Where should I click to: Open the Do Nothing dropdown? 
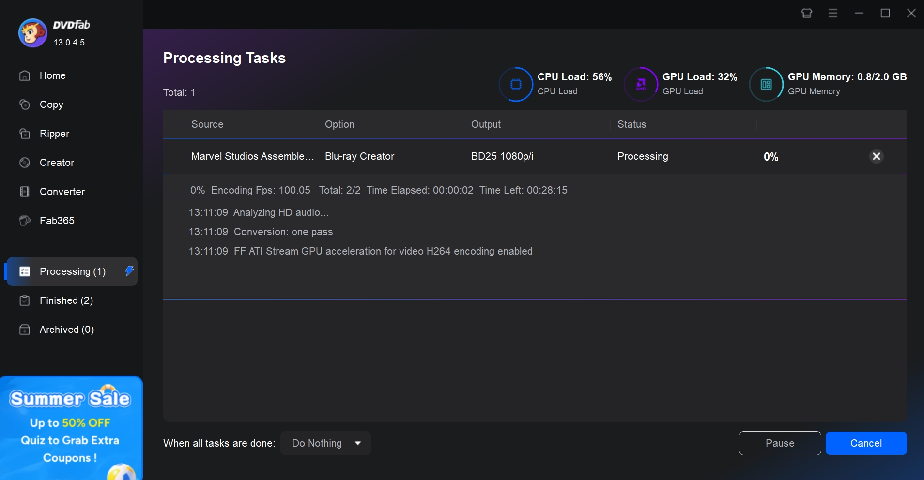coord(325,443)
